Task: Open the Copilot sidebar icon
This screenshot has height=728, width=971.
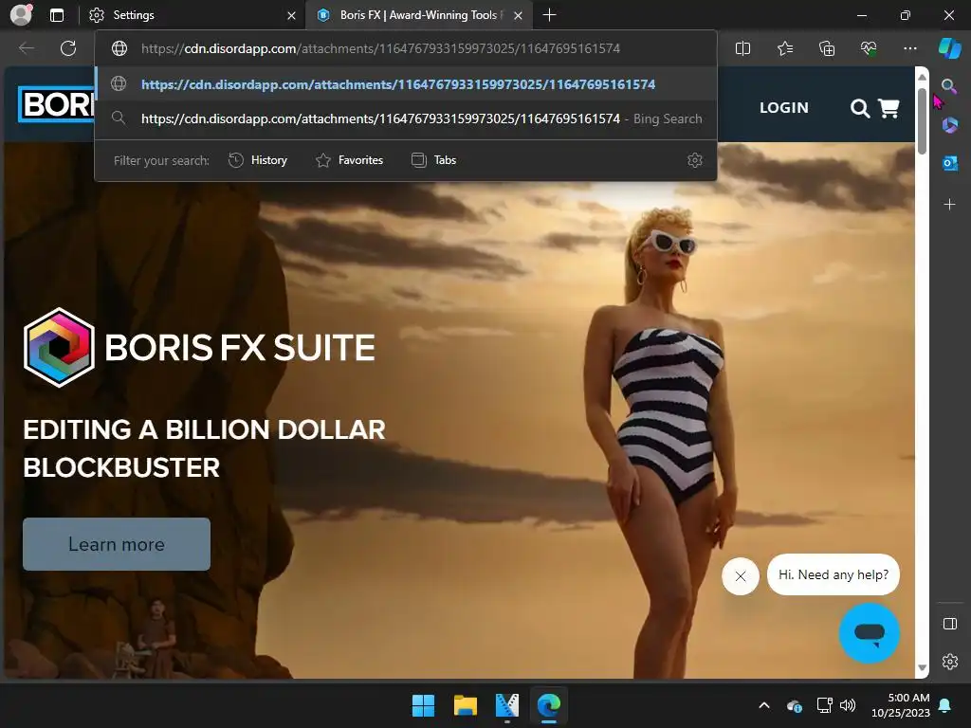Action: (950, 48)
